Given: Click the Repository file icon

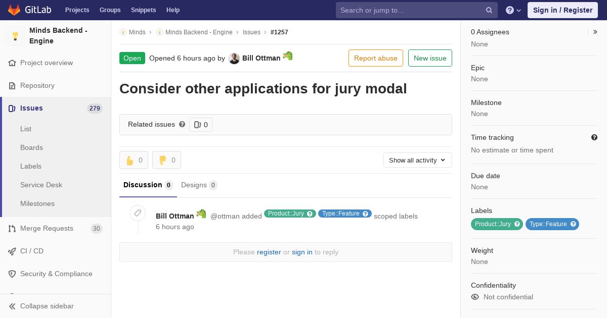Looking at the screenshot, I should [12, 86].
